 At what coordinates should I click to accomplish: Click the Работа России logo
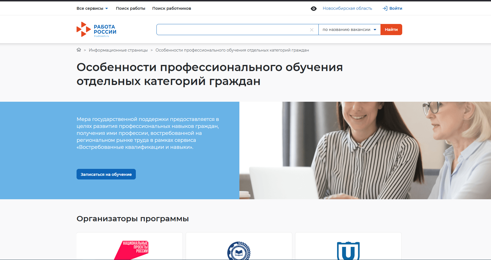pos(96,30)
